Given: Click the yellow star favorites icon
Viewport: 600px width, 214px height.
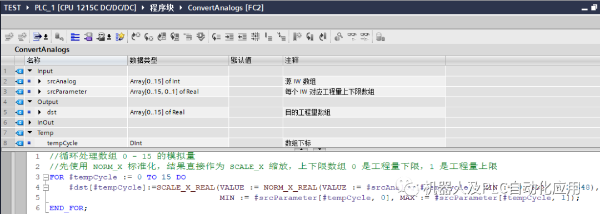Looking at the screenshot, I should point(121,36).
